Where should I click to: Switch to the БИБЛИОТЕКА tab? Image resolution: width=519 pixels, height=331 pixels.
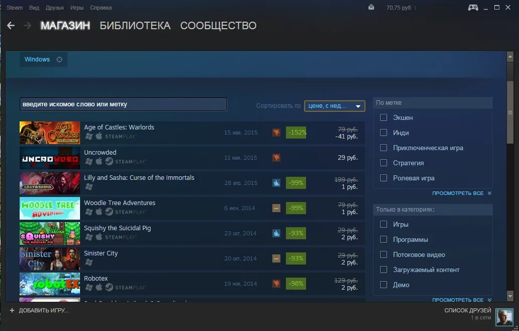[135, 26]
